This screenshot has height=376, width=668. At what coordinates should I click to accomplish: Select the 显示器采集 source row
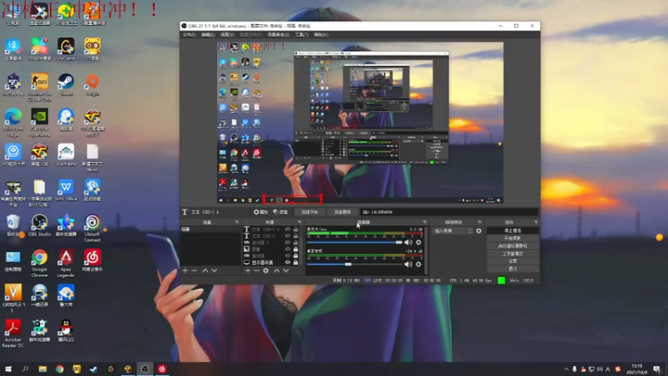point(271,262)
